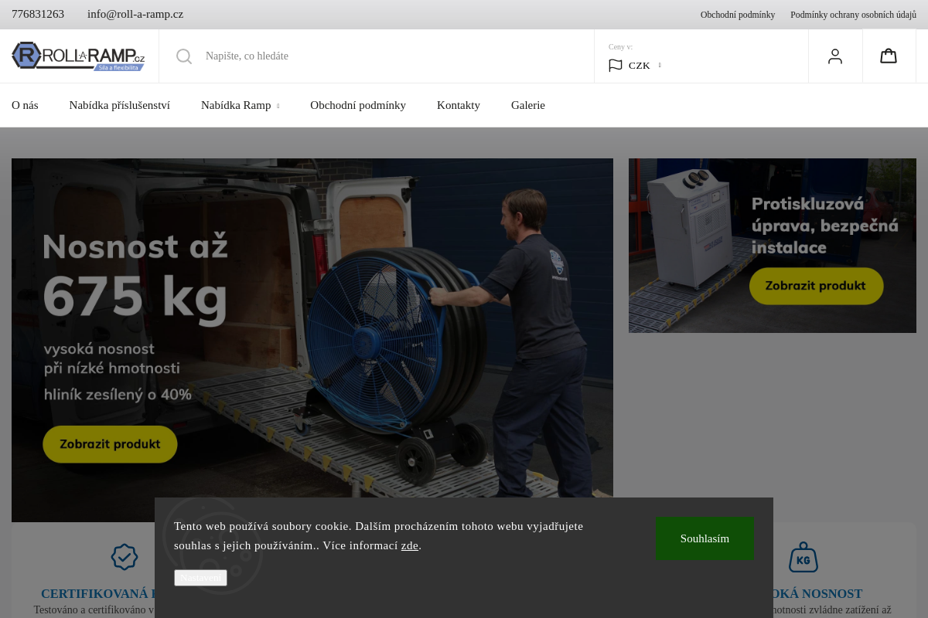The image size is (928, 618).
Task: Click the search magnifier icon
Action: click(x=184, y=56)
